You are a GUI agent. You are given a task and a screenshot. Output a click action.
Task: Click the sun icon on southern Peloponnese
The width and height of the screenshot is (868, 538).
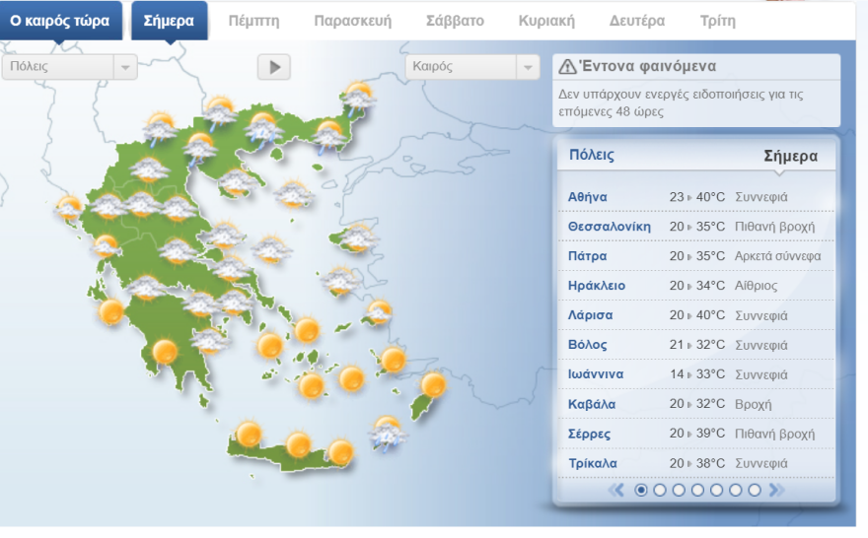pyautogui.click(x=165, y=351)
